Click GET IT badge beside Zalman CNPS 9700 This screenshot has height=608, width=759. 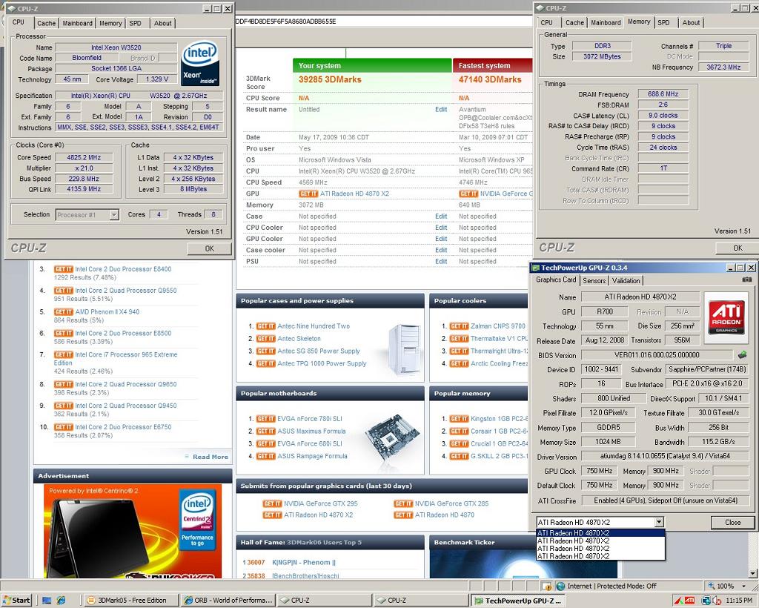459,326
